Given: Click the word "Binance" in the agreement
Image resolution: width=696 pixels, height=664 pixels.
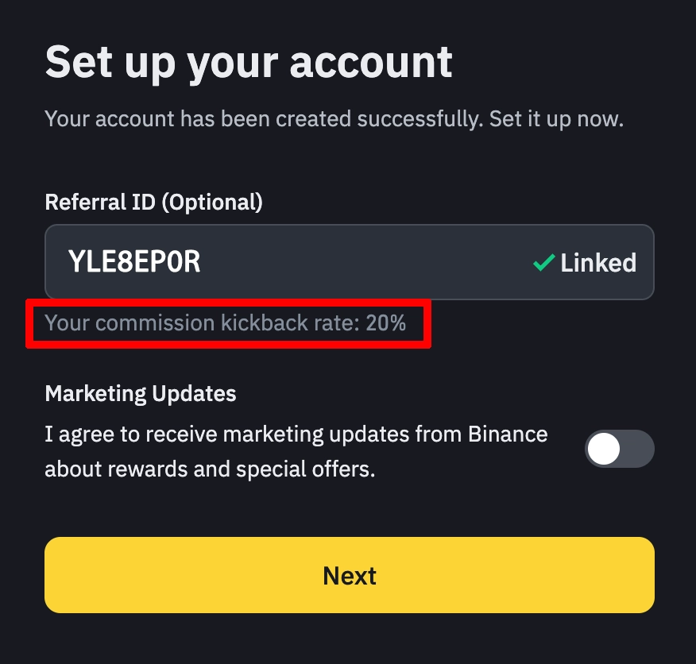Looking at the screenshot, I should point(508,434).
